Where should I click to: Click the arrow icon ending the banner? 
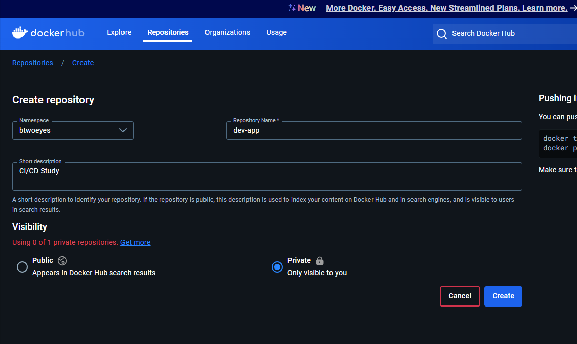(573, 8)
